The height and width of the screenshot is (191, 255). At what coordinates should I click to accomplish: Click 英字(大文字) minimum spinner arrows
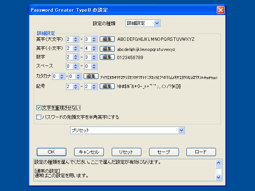click(x=76, y=39)
